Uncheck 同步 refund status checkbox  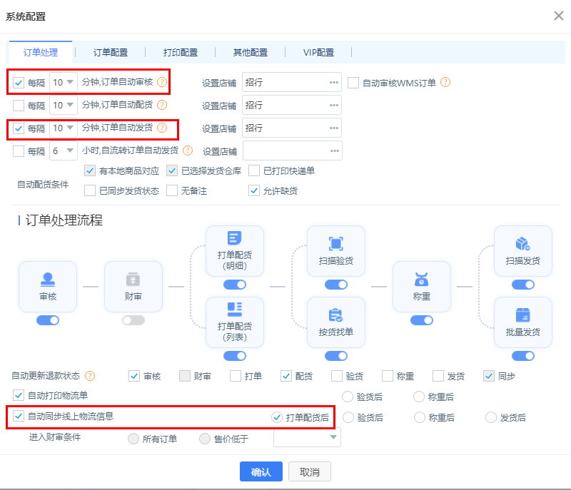tap(489, 376)
